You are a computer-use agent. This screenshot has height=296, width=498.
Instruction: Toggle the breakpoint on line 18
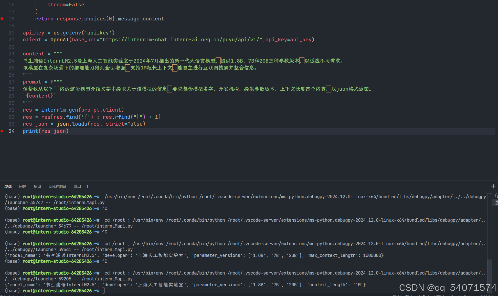click(x=2, y=19)
